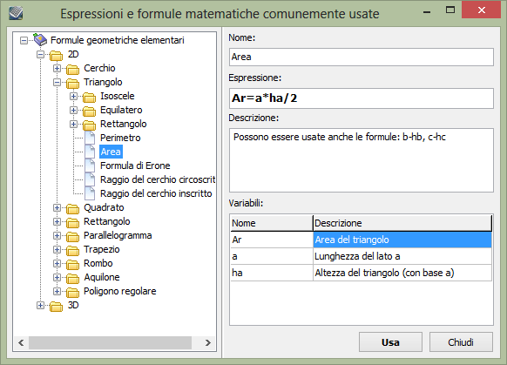The height and width of the screenshot is (365, 507).
Task: Expand Rettangolo node under Triangolo
Action: (73, 124)
